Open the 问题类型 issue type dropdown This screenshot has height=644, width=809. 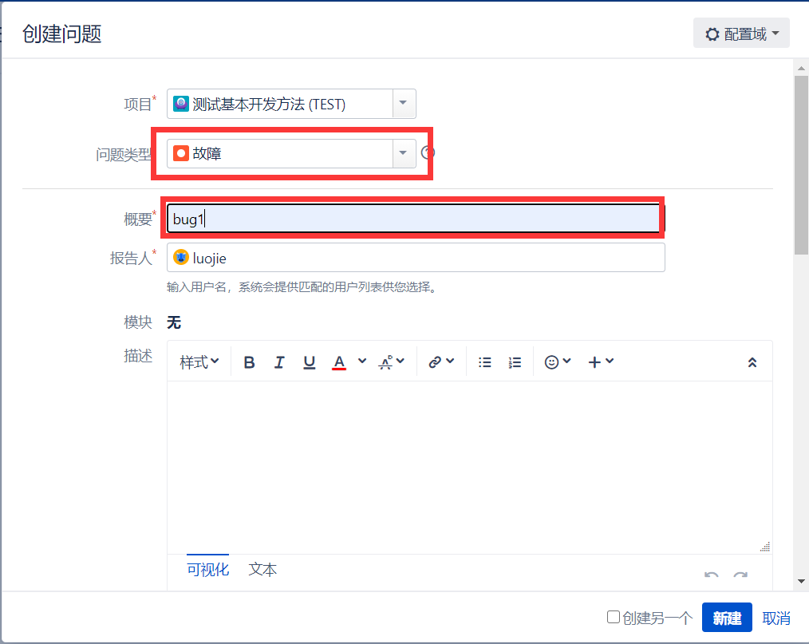coord(403,153)
